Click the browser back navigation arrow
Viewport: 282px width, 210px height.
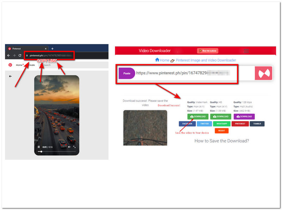pyautogui.click(x=8, y=56)
